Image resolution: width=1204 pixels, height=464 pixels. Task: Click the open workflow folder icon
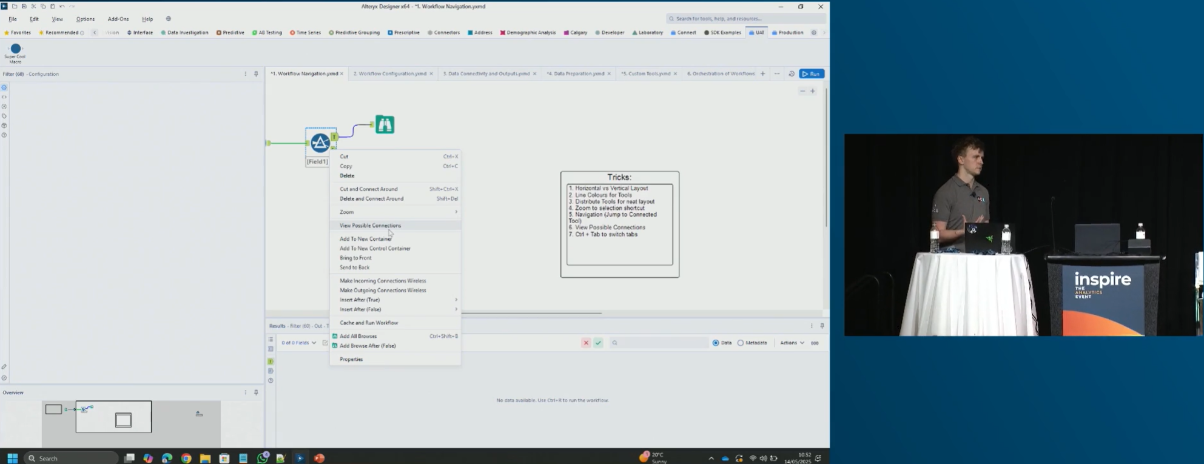(15, 6)
